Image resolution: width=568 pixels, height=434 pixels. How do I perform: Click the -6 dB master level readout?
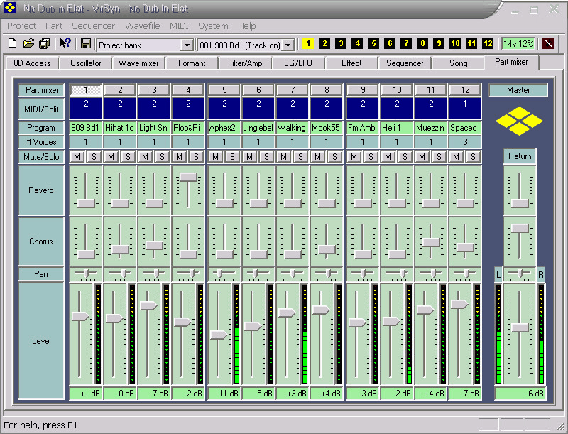coord(520,394)
